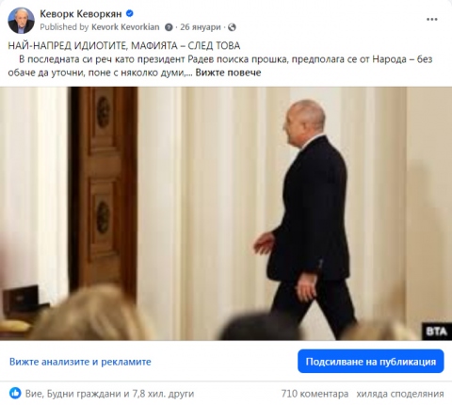This screenshot has width=452, height=405.
Task: Click the question mark info icon
Action: (x=169, y=27)
